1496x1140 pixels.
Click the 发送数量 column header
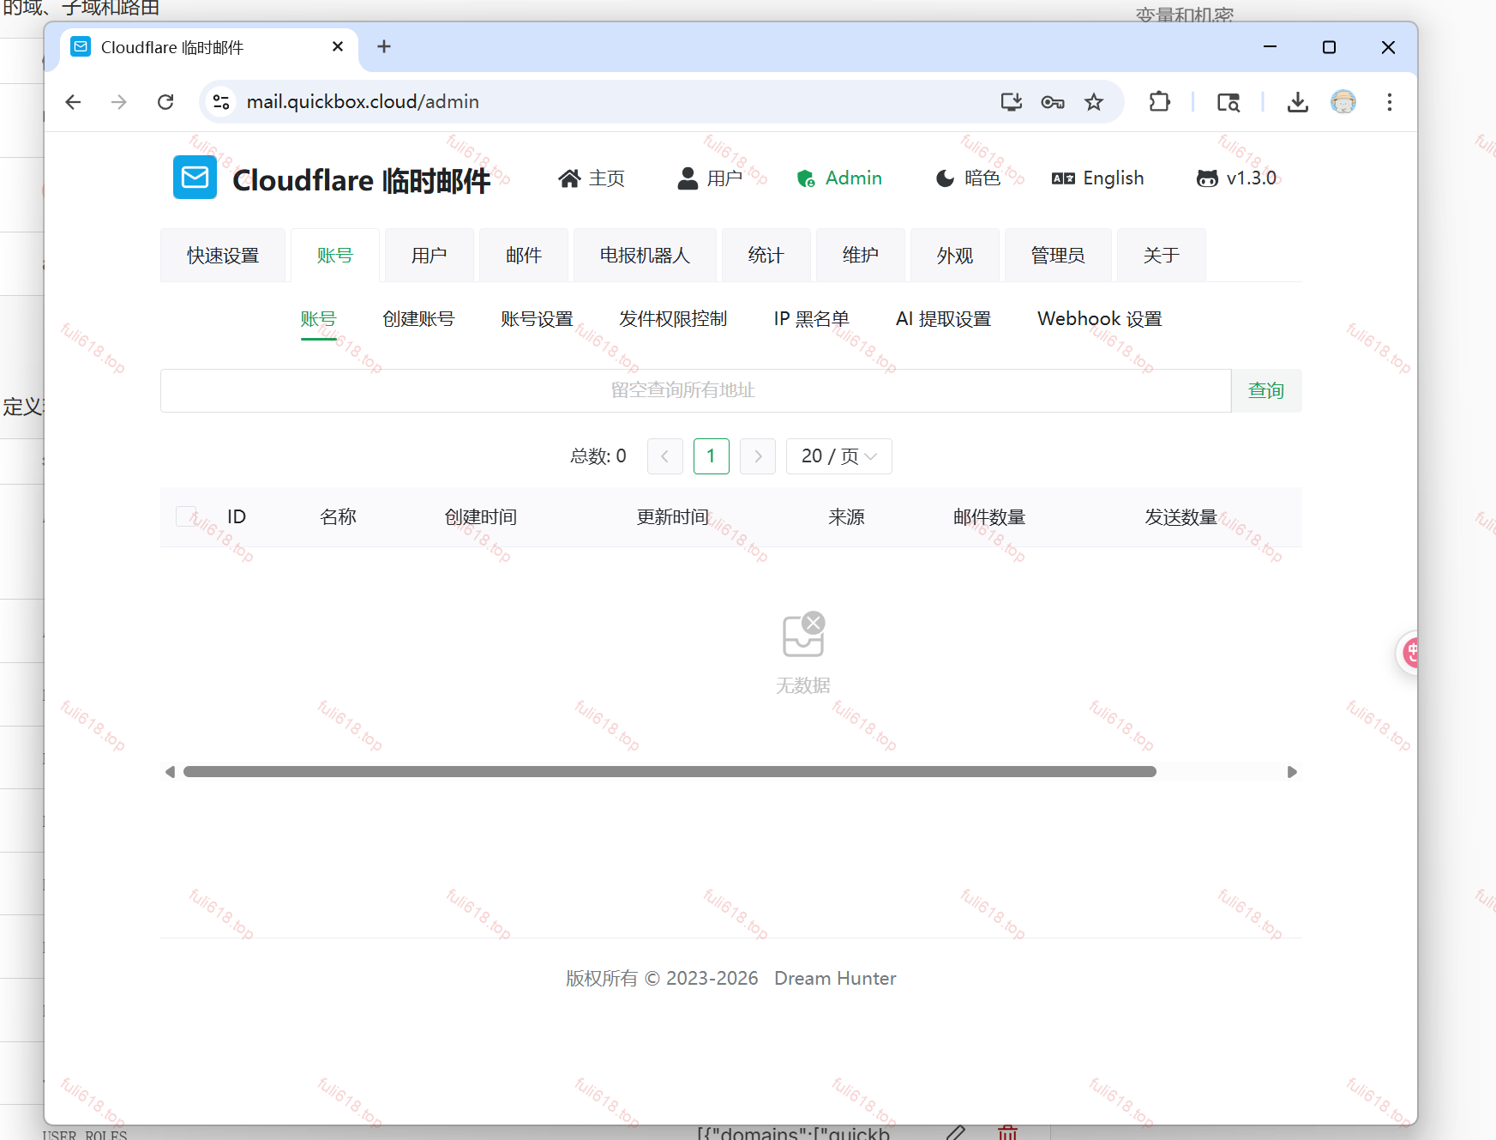click(x=1181, y=517)
